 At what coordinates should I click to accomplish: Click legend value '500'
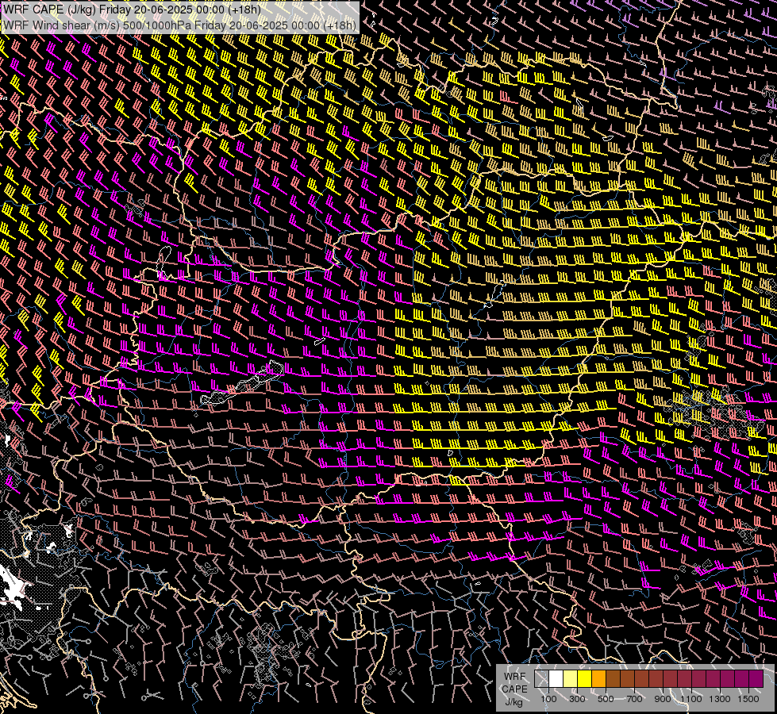pos(606,699)
